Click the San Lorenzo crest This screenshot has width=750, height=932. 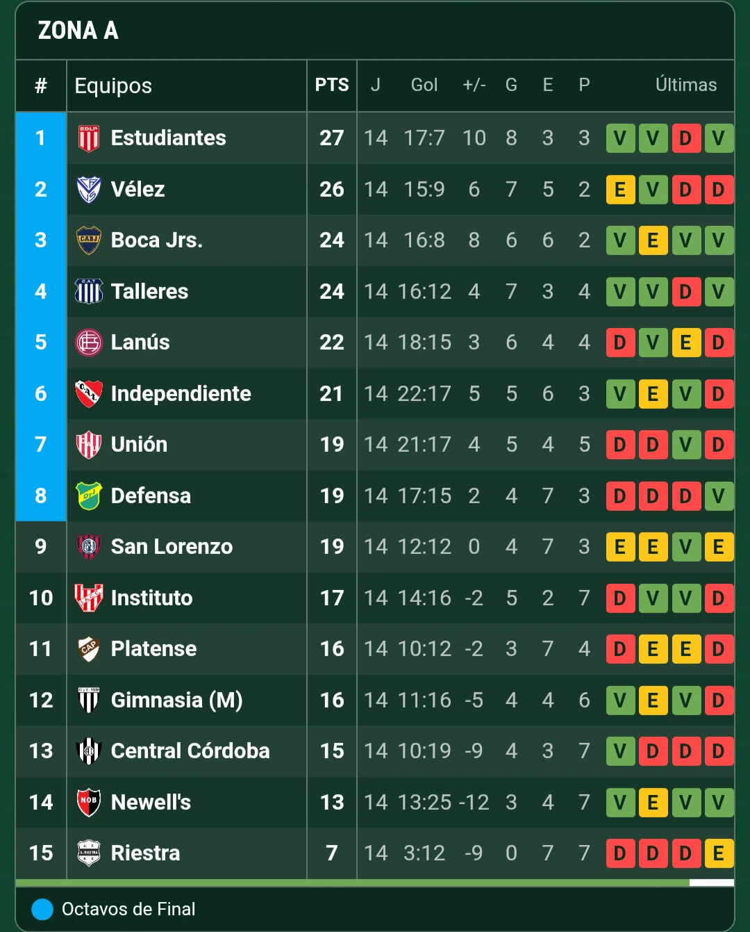86,547
